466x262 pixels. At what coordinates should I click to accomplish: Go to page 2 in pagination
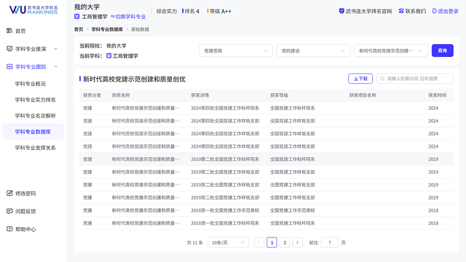[285, 242]
